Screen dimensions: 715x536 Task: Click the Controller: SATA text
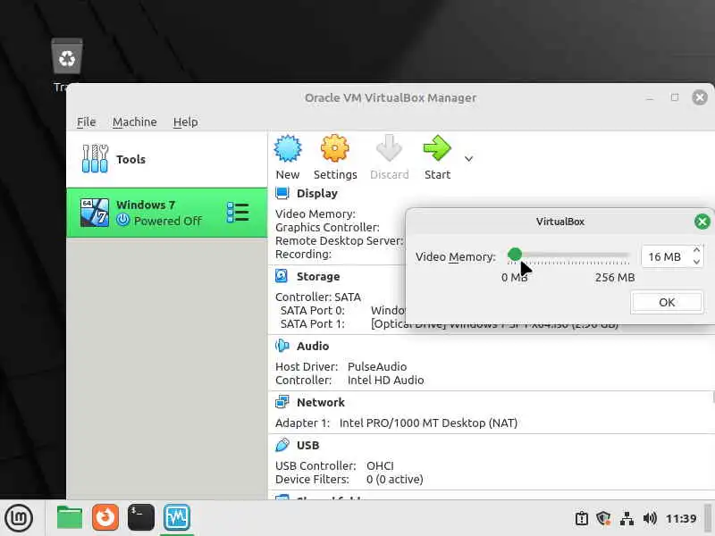tap(318, 297)
